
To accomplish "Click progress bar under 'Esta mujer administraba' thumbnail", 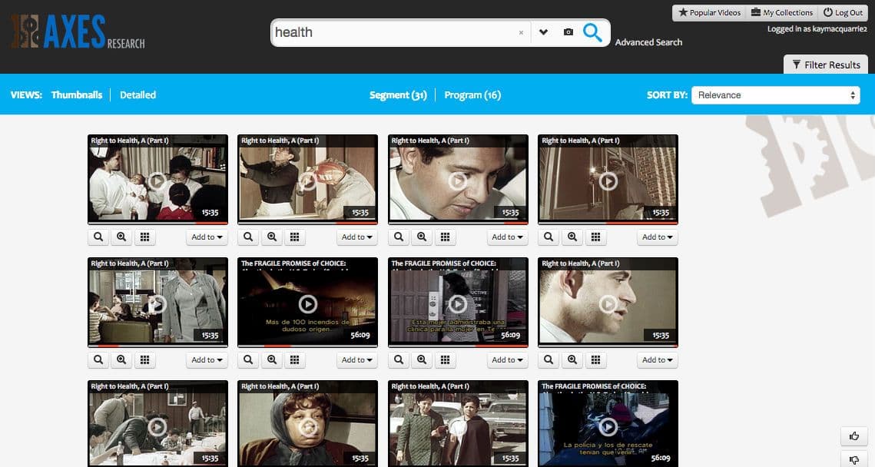I will (458, 346).
